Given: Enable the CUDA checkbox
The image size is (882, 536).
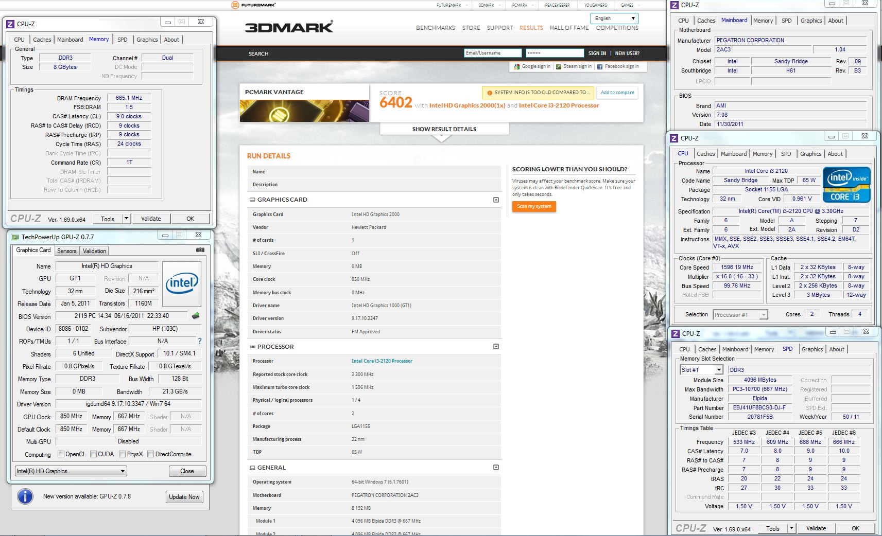Looking at the screenshot, I should point(94,454).
